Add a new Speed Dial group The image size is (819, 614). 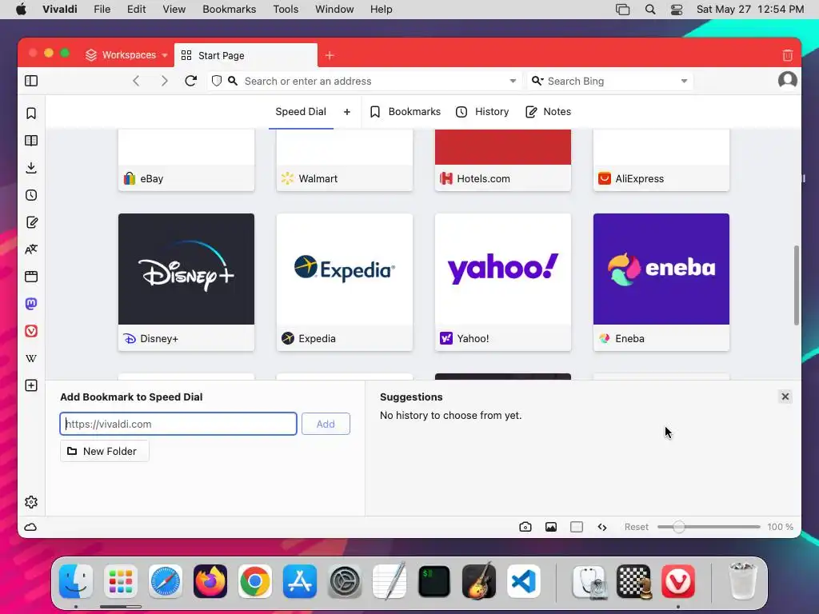click(x=347, y=112)
